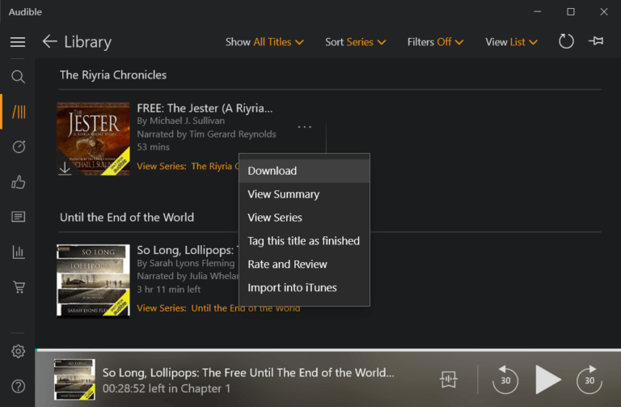Refresh the library with the circular arrow
Image resolution: width=621 pixels, height=407 pixels.
coord(566,41)
